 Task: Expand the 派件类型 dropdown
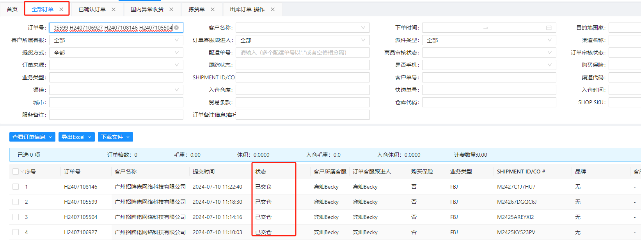(489, 40)
